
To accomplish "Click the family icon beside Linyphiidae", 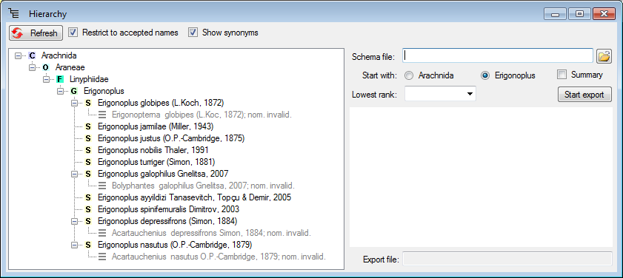I will coord(59,79).
